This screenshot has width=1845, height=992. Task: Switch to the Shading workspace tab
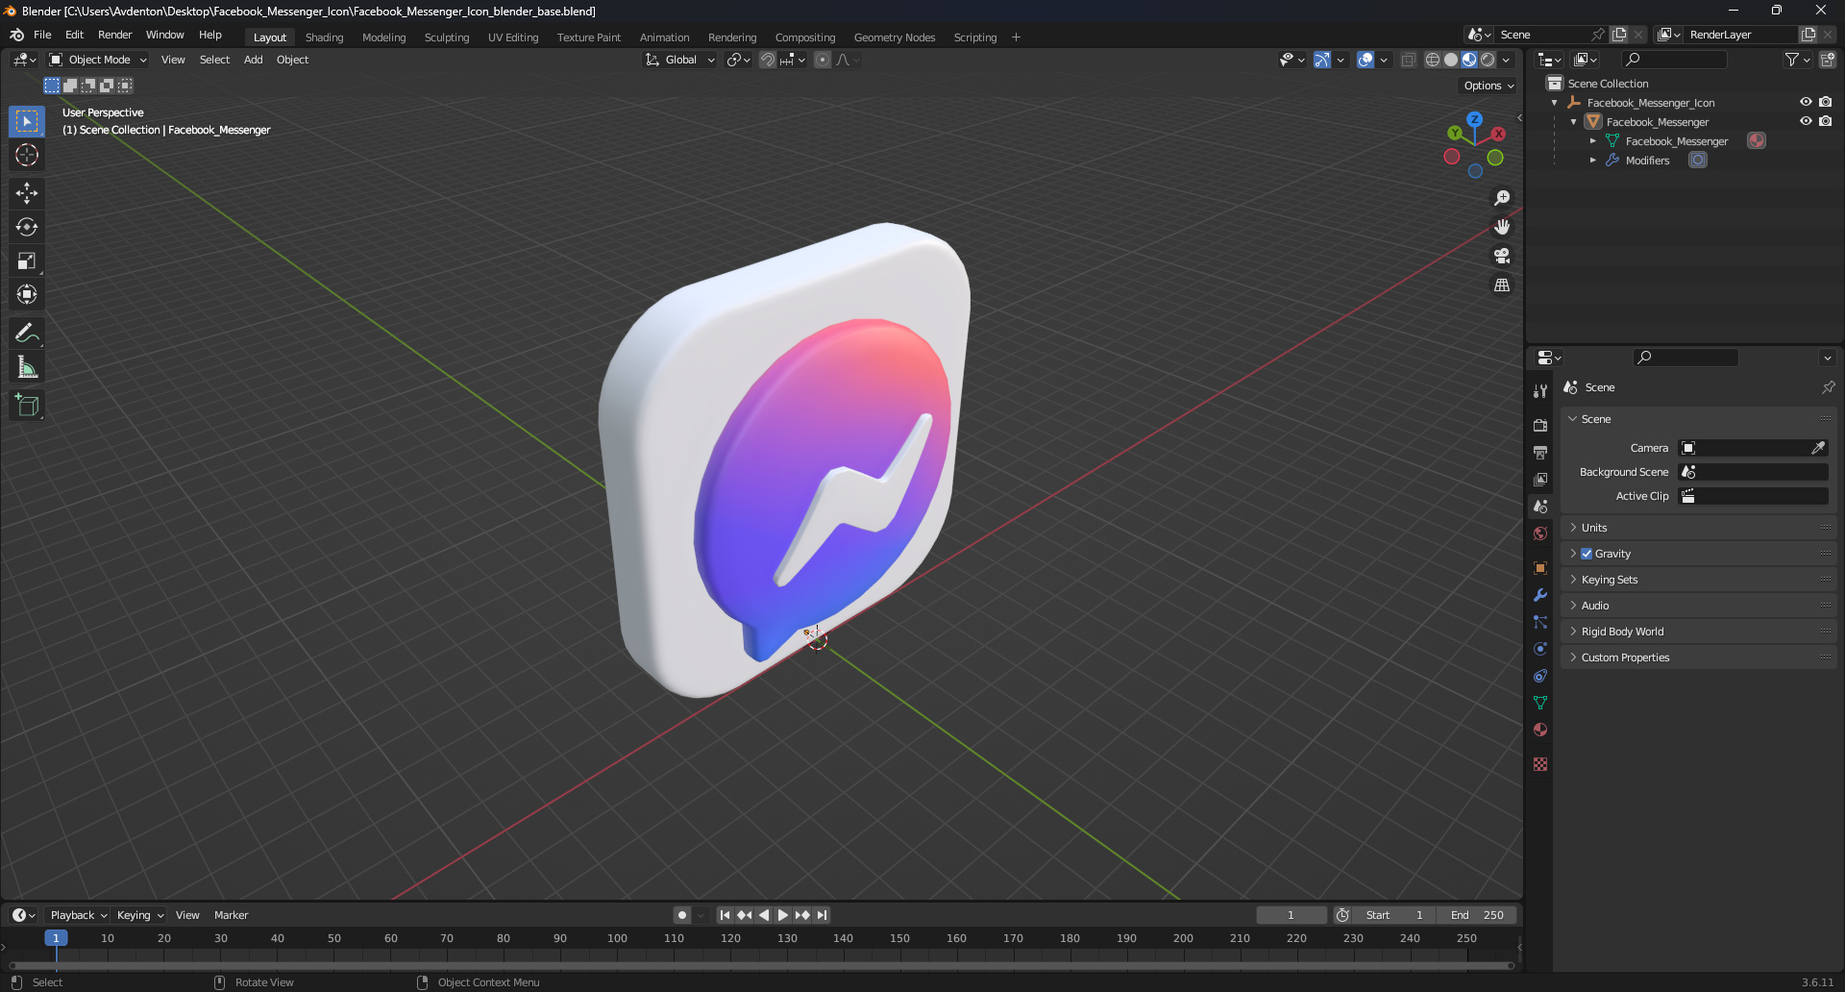pos(324,37)
